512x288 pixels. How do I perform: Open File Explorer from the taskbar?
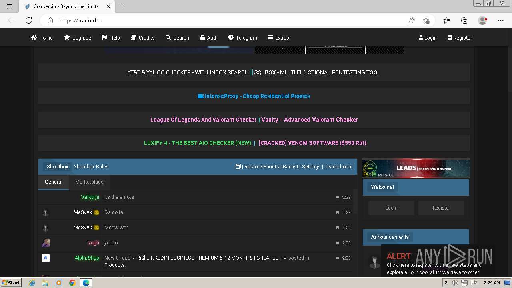[x=45, y=283]
